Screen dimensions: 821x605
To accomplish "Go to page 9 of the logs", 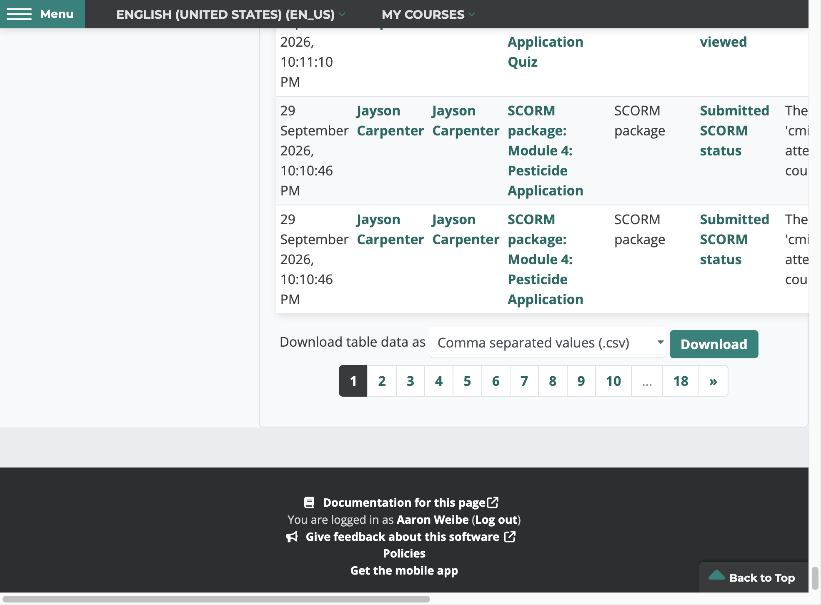I will [x=581, y=381].
